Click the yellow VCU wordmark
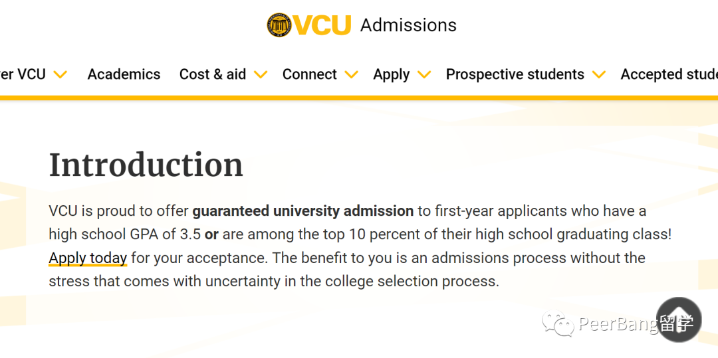 pos(322,25)
